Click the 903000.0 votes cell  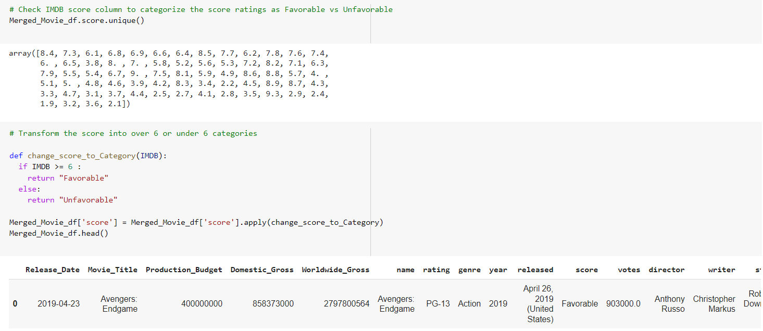[x=623, y=303]
